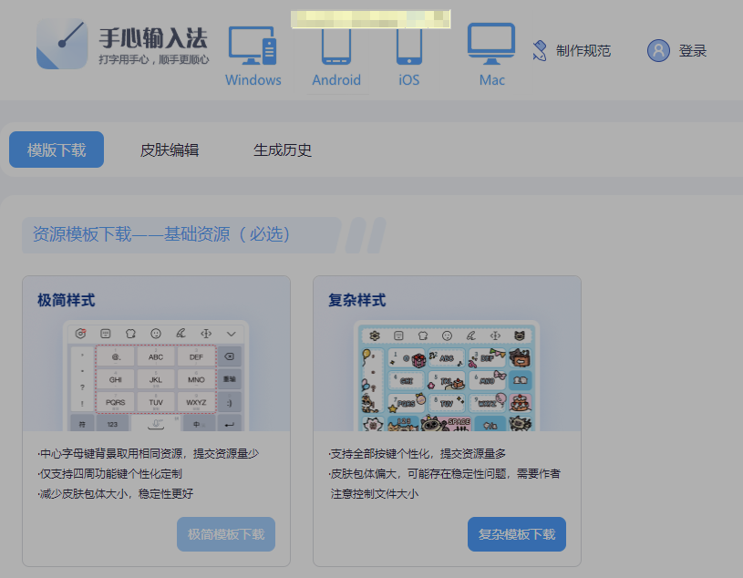Click the user avatar icon
Viewport: 743px width, 578px height.
(658, 50)
